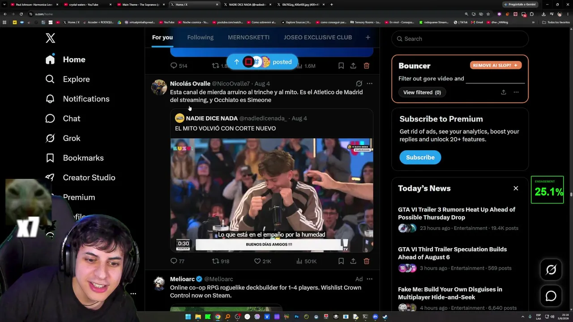The width and height of the screenshot is (573, 322).
Task: Focus the X Search field
Action: click(x=460, y=39)
